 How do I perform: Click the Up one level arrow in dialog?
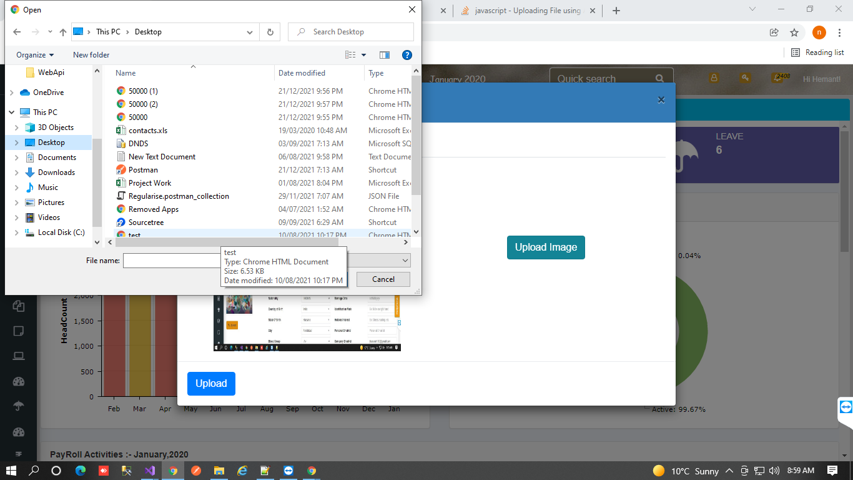63,32
